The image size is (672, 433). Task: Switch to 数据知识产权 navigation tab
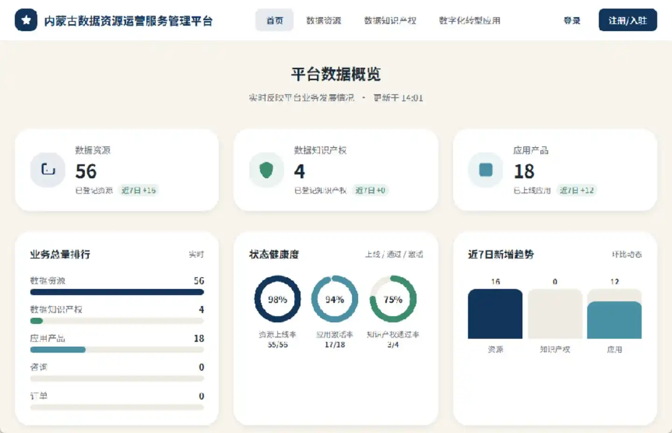[x=390, y=20]
